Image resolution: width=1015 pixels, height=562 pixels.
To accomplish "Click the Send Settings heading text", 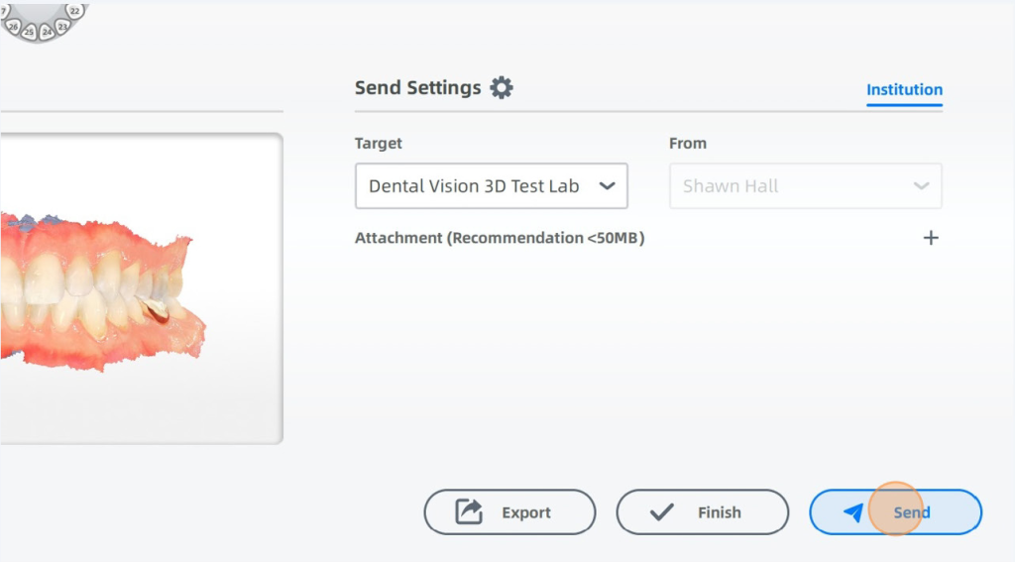I will pos(417,87).
